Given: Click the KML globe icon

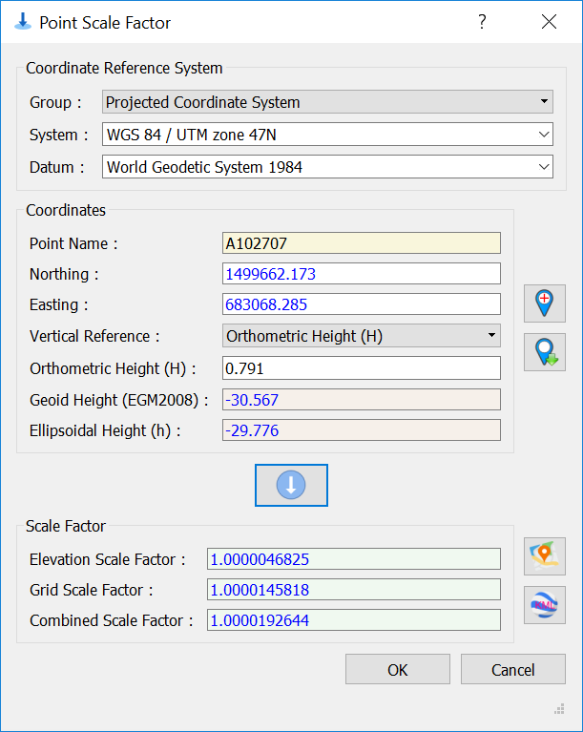Looking at the screenshot, I should click(x=544, y=605).
